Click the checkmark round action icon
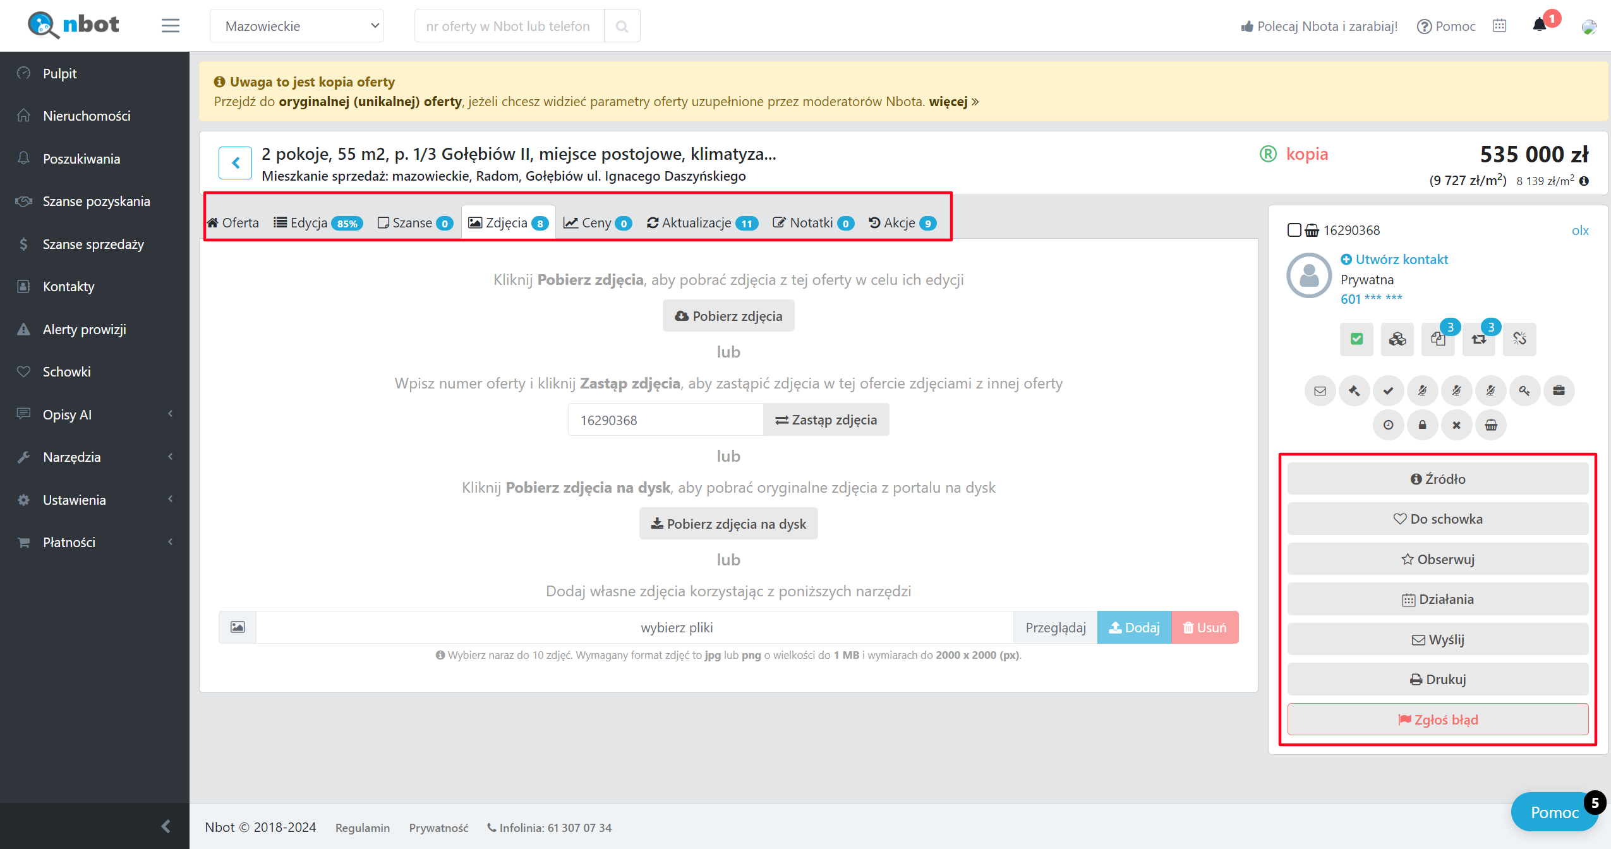The height and width of the screenshot is (849, 1611). pyautogui.click(x=1388, y=390)
